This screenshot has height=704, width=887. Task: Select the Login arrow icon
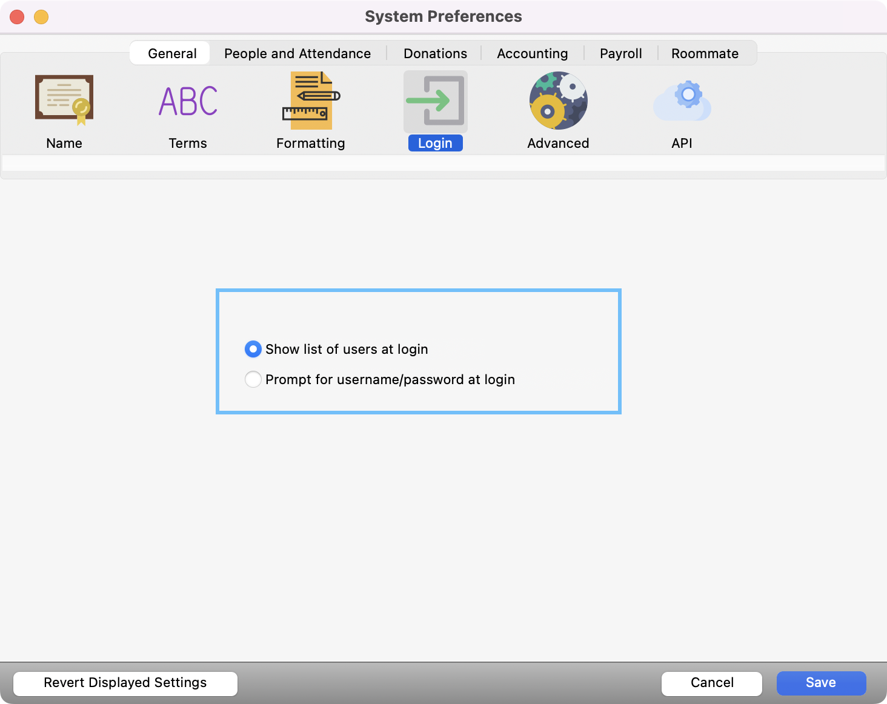coord(435,101)
